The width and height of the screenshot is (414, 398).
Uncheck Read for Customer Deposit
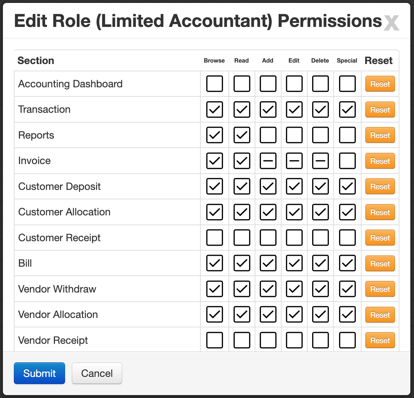coord(242,186)
